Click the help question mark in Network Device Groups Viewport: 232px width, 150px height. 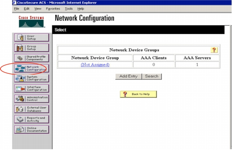click(x=214, y=50)
